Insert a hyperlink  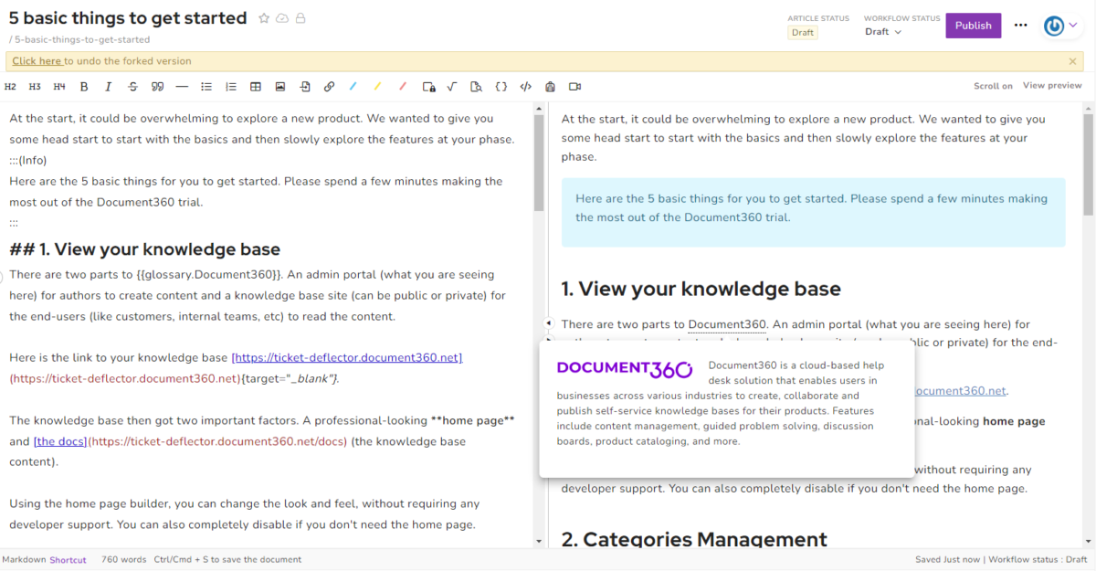tap(329, 86)
